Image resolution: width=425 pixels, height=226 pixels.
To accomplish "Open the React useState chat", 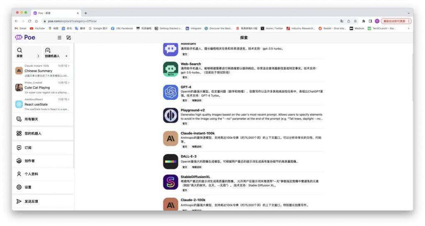I will pyautogui.click(x=43, y=104).
